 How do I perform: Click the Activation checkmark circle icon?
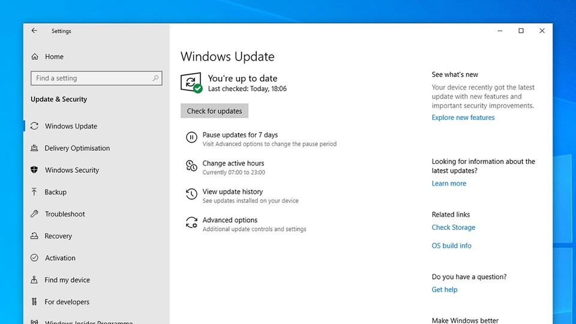(35, 258)
